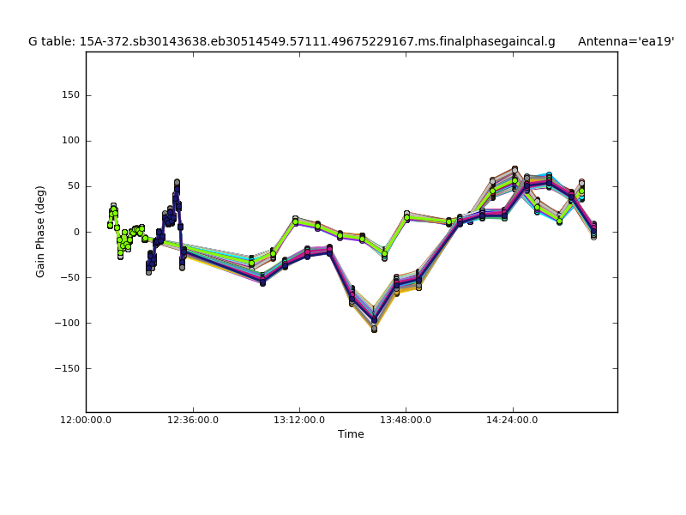Click the Antenna='ea19' label in title
Screen dimensions: 686x515
pos(625,41)
